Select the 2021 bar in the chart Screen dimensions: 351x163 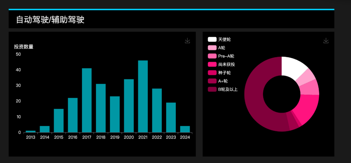143,96
